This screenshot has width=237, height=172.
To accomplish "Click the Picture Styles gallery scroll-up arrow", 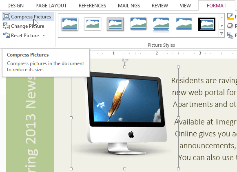I will pos(221,18).
